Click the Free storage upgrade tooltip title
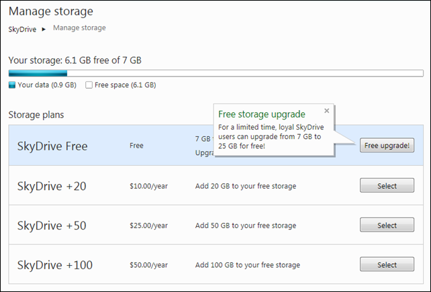431x292 pixels. point(262,114)
